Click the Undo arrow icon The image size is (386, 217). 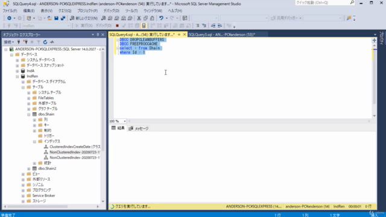[161, 18]
